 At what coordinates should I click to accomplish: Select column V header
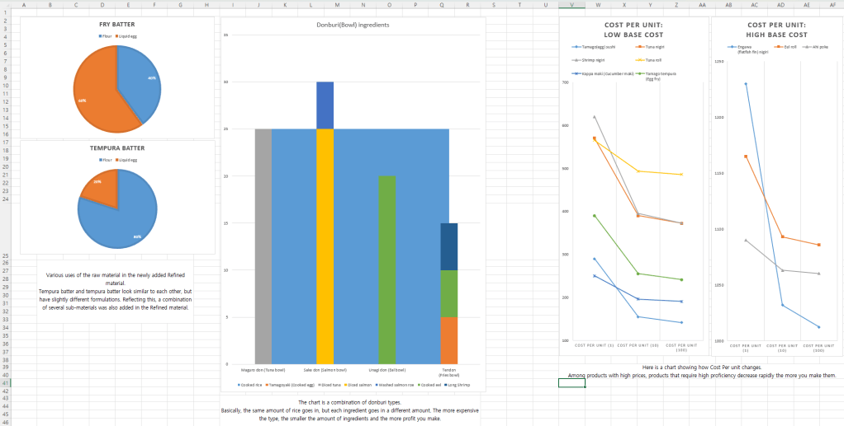point(571,4)
